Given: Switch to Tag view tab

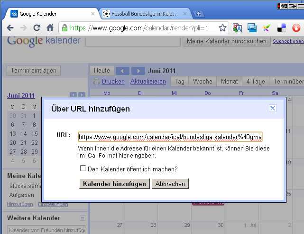Looking at the screenshot, I should tap(179, 81).
